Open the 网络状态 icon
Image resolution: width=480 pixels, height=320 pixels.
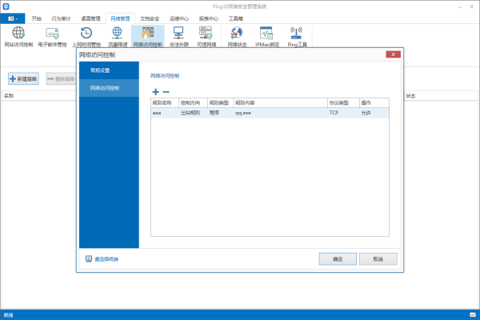click(x=236, y=35)
